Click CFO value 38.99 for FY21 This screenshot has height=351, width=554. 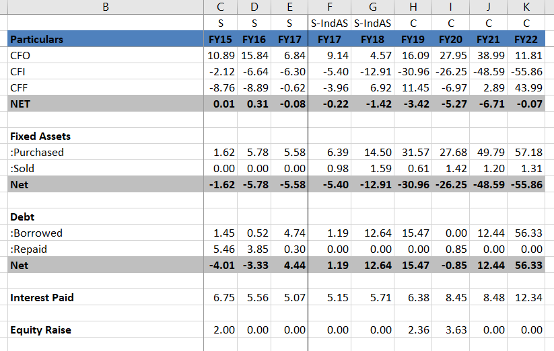tap(491, 55)
